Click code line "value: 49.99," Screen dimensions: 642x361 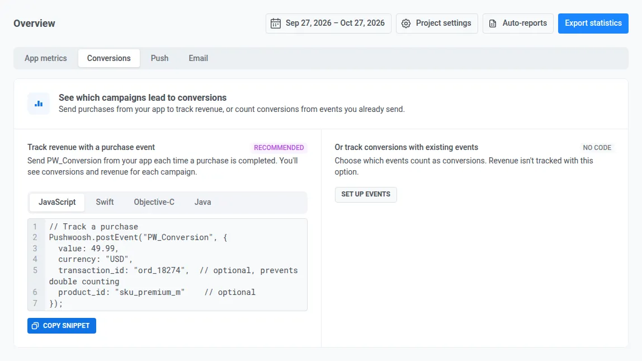pyautogui.click(x=88, y=249)
